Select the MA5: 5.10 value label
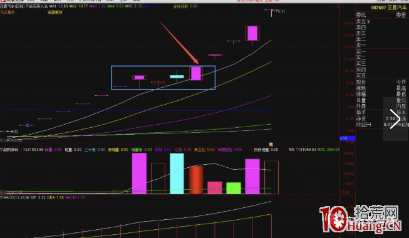Screen dimensions: 409x238 [133, 6]
